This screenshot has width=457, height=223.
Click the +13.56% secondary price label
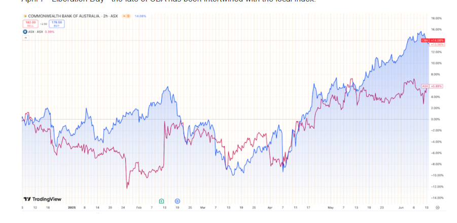tap(437, 44)
